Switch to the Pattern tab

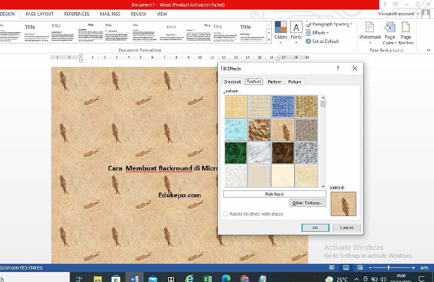(x=275, y=82)
